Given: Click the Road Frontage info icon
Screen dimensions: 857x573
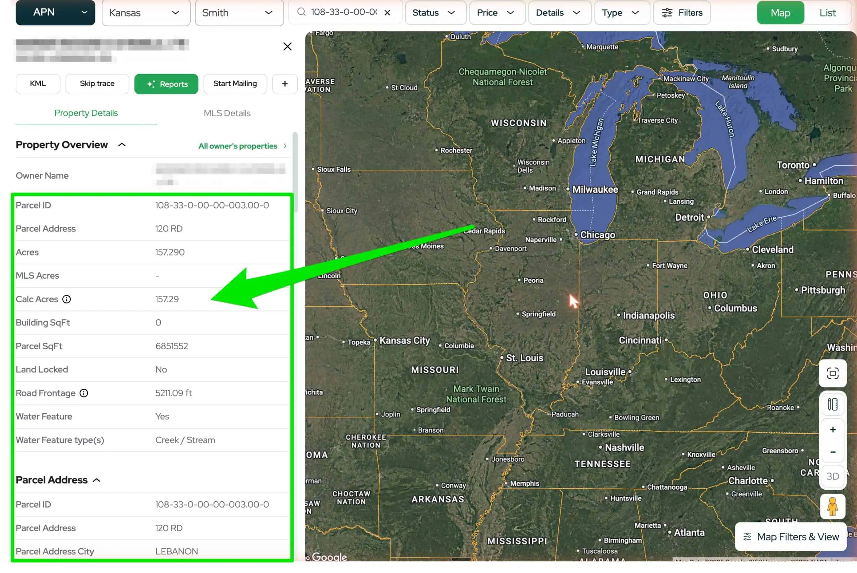Looking at the screenshot, I should pos(84,393).
